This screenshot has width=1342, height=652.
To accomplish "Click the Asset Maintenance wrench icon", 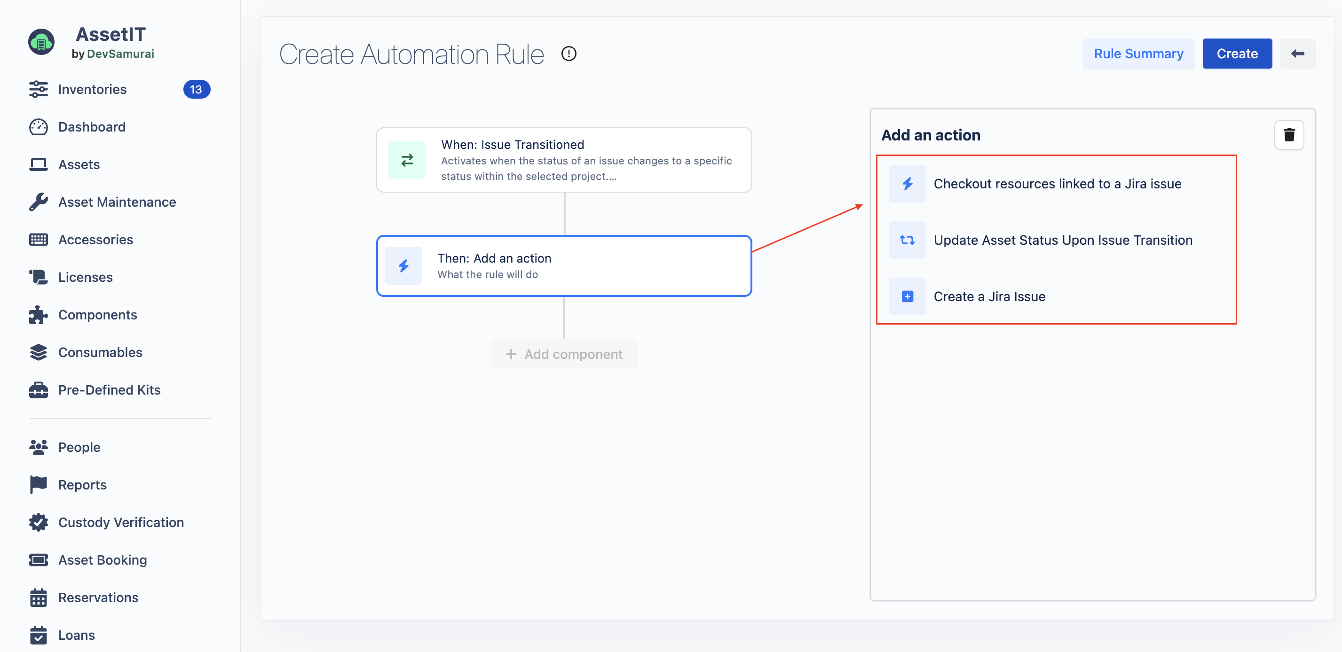I will pos(39,202).
